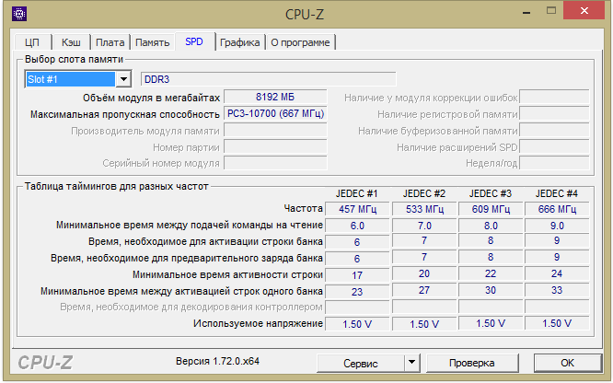Click the 666 МГц frequency cell
The image size is (613, 383).
[x=557, y=209]
